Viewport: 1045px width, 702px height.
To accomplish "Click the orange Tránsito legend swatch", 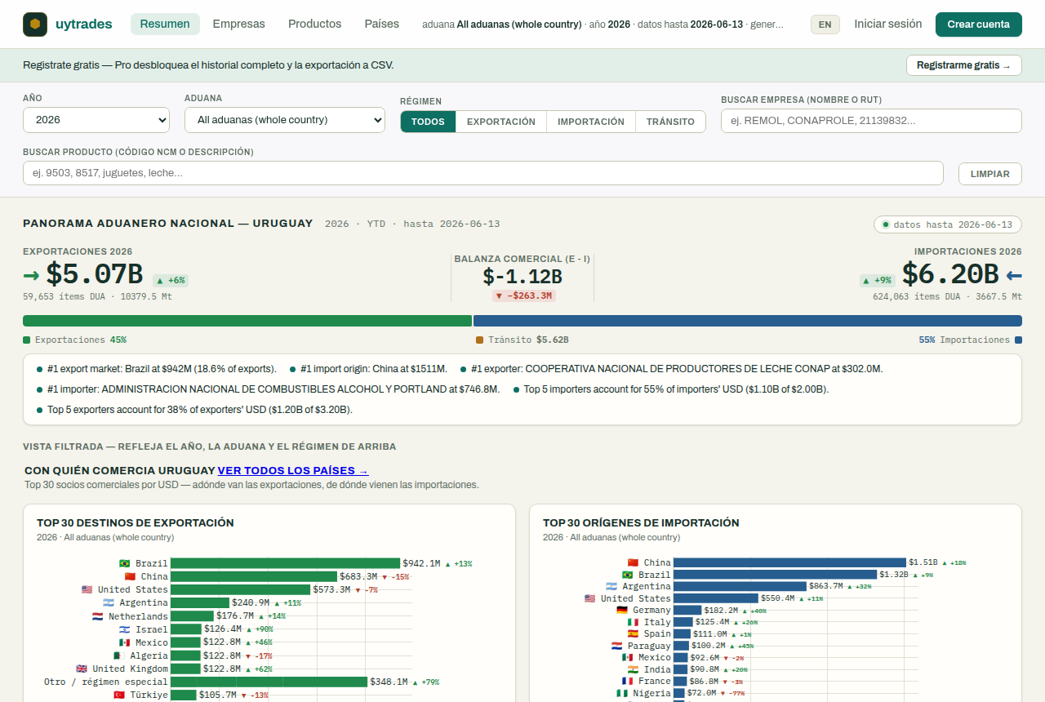I will pos(480,340).
